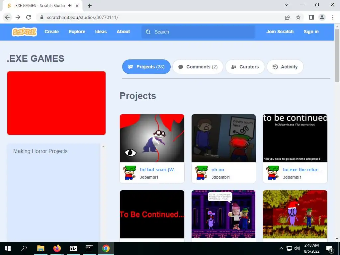Click 3dbambi1 under 'oh no'
This screenshot has width=340, height=255.
pos(220,177)
